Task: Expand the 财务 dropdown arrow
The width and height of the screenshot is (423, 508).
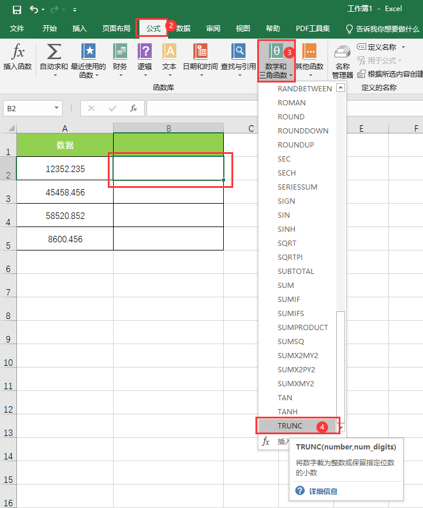Action: point(121,75)
